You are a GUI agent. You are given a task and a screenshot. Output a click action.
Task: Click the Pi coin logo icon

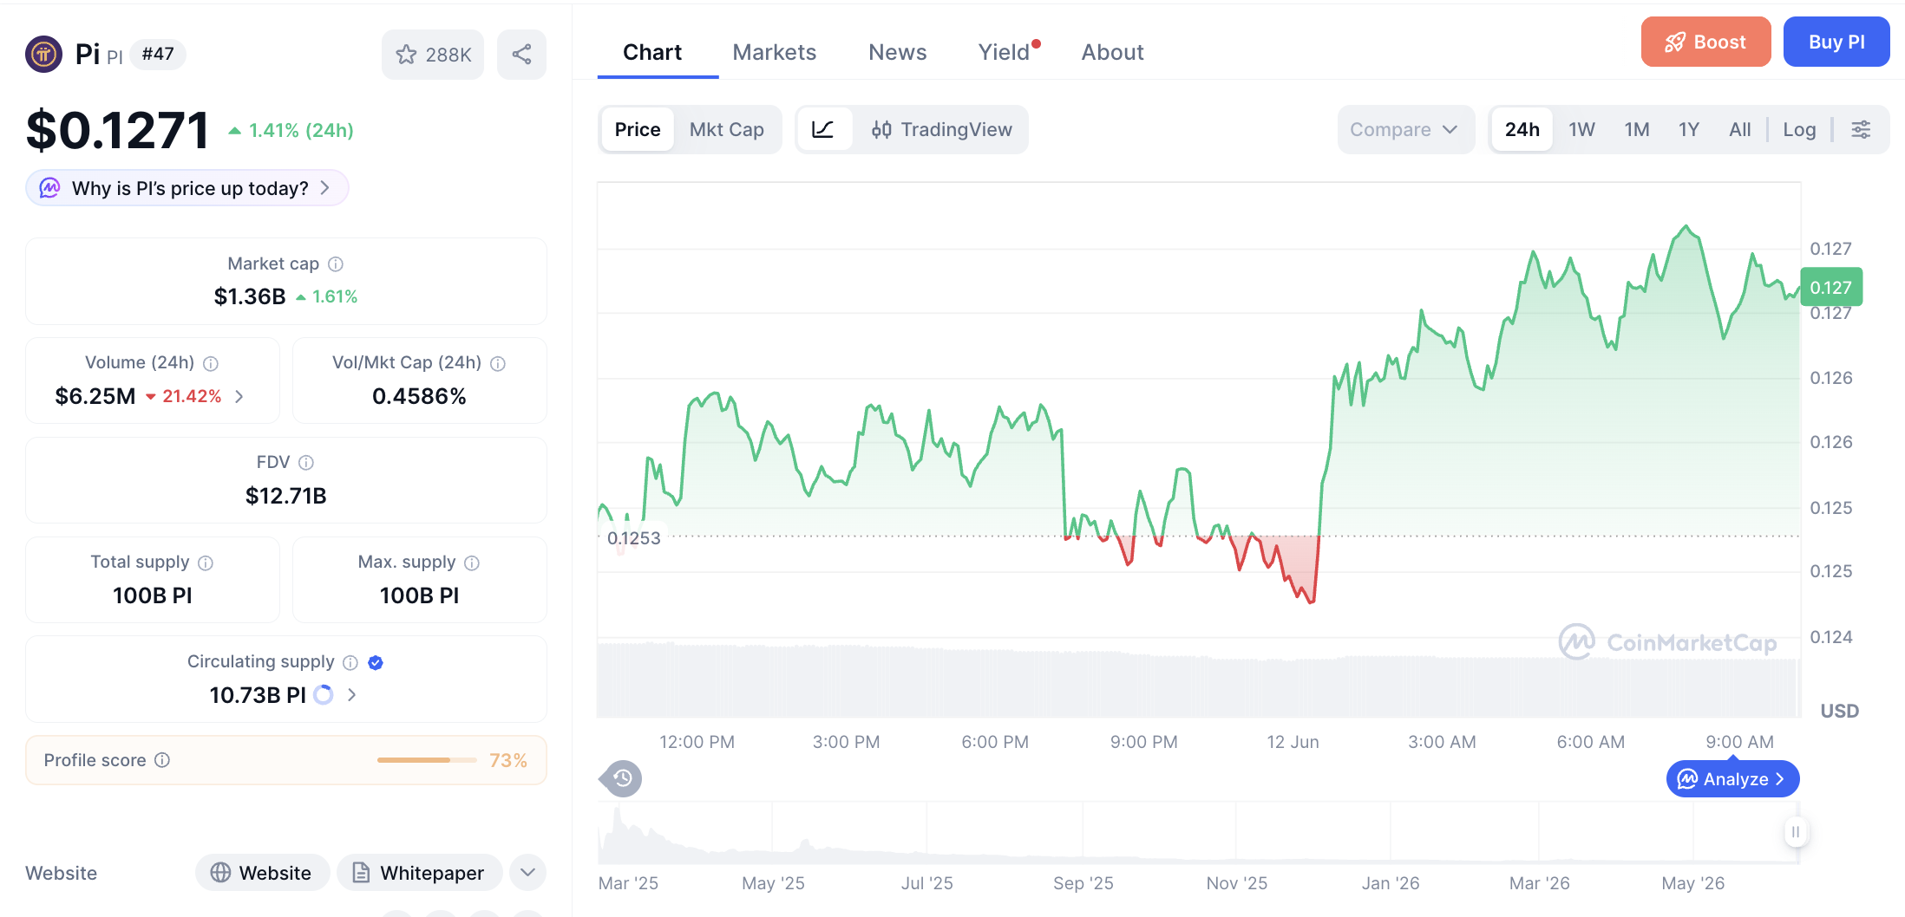click(43, 54)
